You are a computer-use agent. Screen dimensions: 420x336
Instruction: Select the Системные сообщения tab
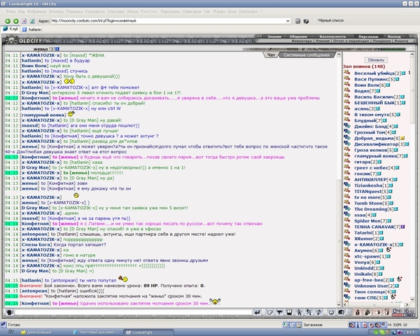pyautogui.click(x=307, y=55)
